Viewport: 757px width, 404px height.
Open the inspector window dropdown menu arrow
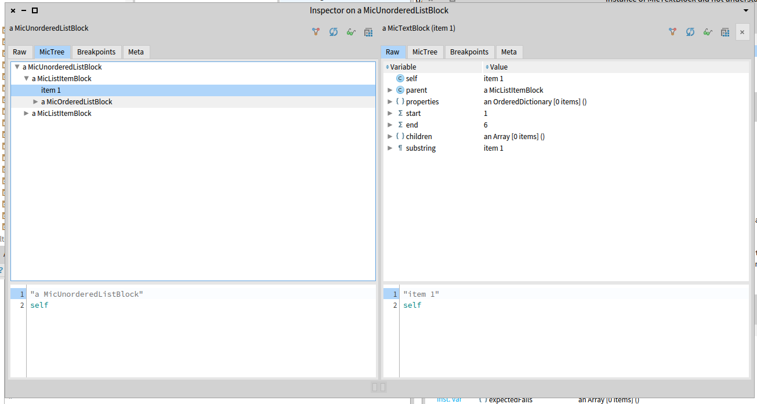click(x=746, y=10)
